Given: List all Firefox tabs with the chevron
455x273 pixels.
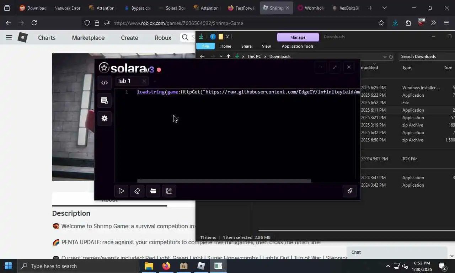Looking at the screenshot, I should (x=384, y=8).
